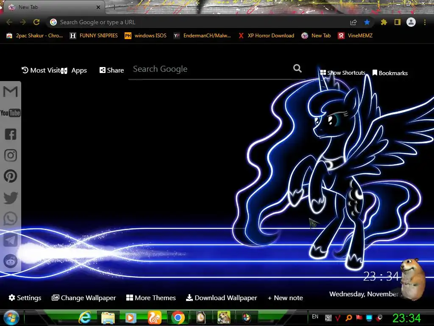Image resolution: width=434 pixels, height=326 pixels.
Task: Open page Settings
Action: pos(25,298)
